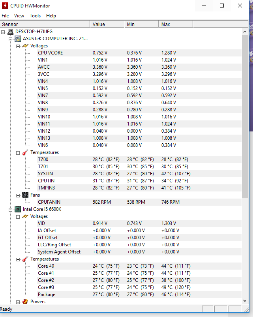Close the HWMonitor window
Image resolution: width=253 pixels, height=317 pixels.
click(x=240, y=6)
